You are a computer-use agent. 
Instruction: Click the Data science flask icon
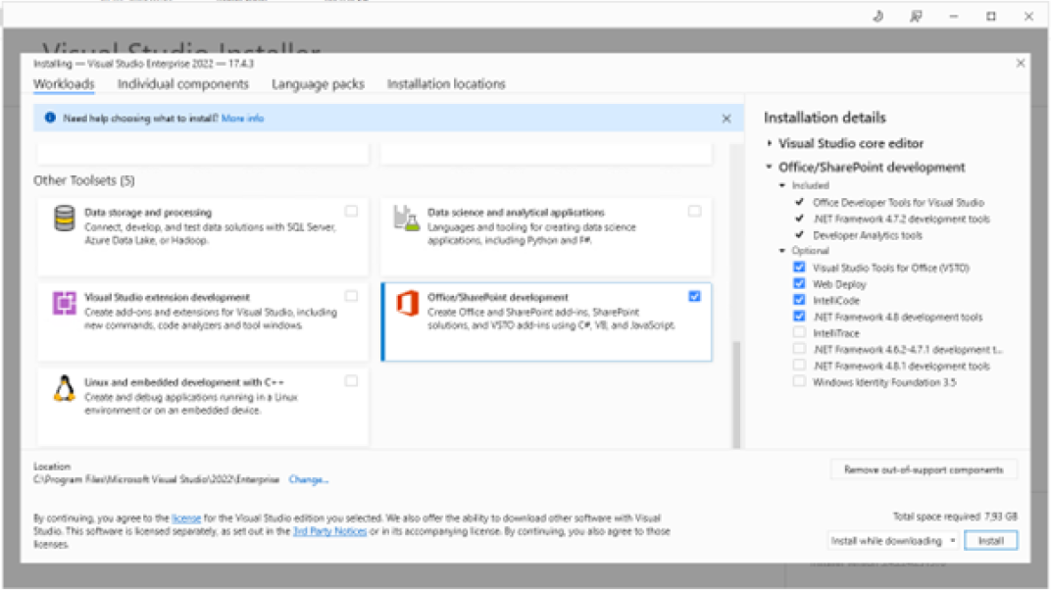(x=407, y=219)
